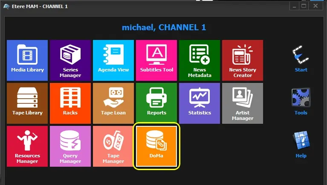Click the Reports printer tile
This screenshot has height=185, width=327.
coord(156,103)
